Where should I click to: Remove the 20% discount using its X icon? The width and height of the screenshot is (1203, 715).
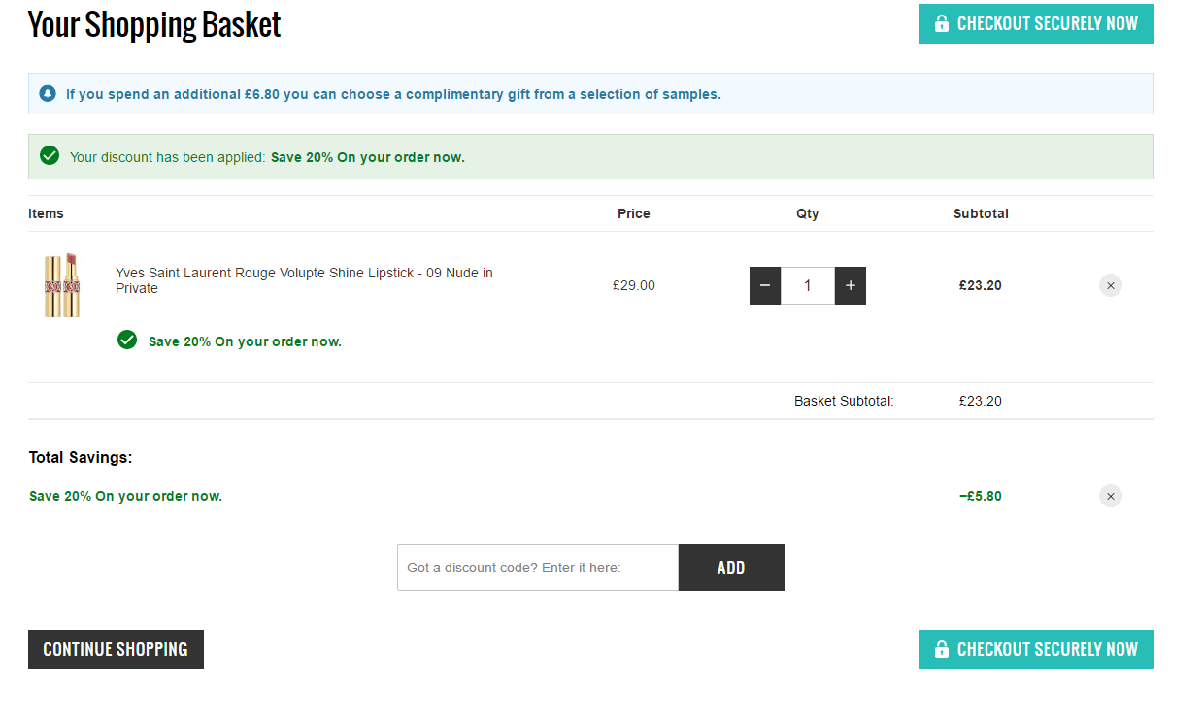click(1111, 496)
